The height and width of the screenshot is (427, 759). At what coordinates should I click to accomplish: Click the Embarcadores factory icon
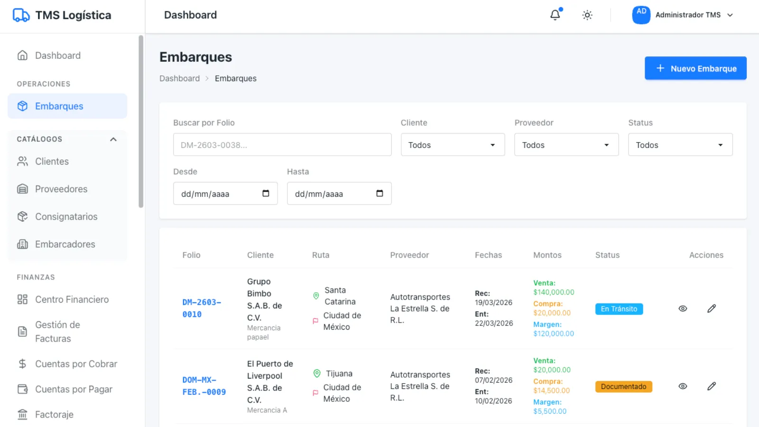click(22, 244)
